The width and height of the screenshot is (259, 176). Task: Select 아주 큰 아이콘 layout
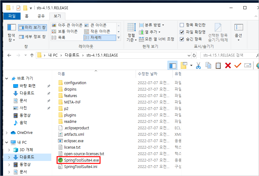click(67, 25)
